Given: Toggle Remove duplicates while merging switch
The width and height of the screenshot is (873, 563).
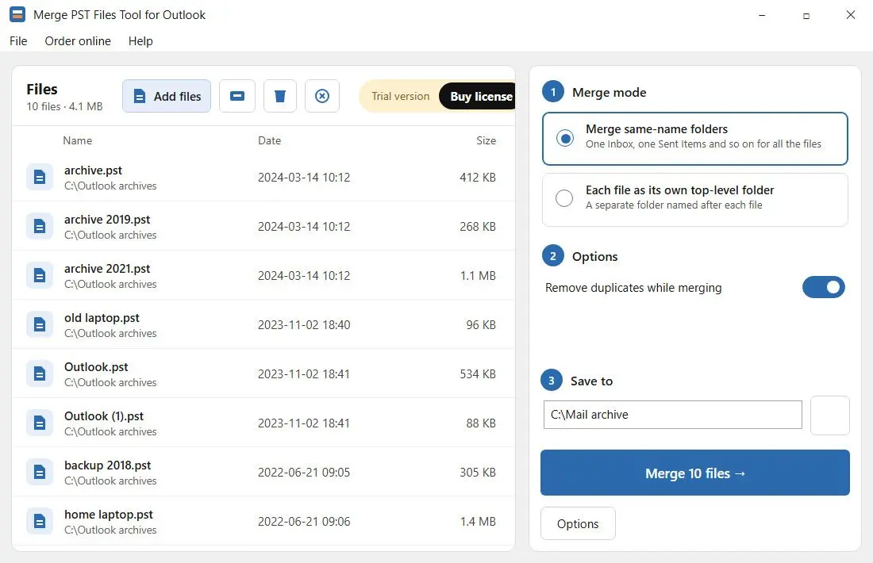Looking at the screenshot, I should pos(824,288).
